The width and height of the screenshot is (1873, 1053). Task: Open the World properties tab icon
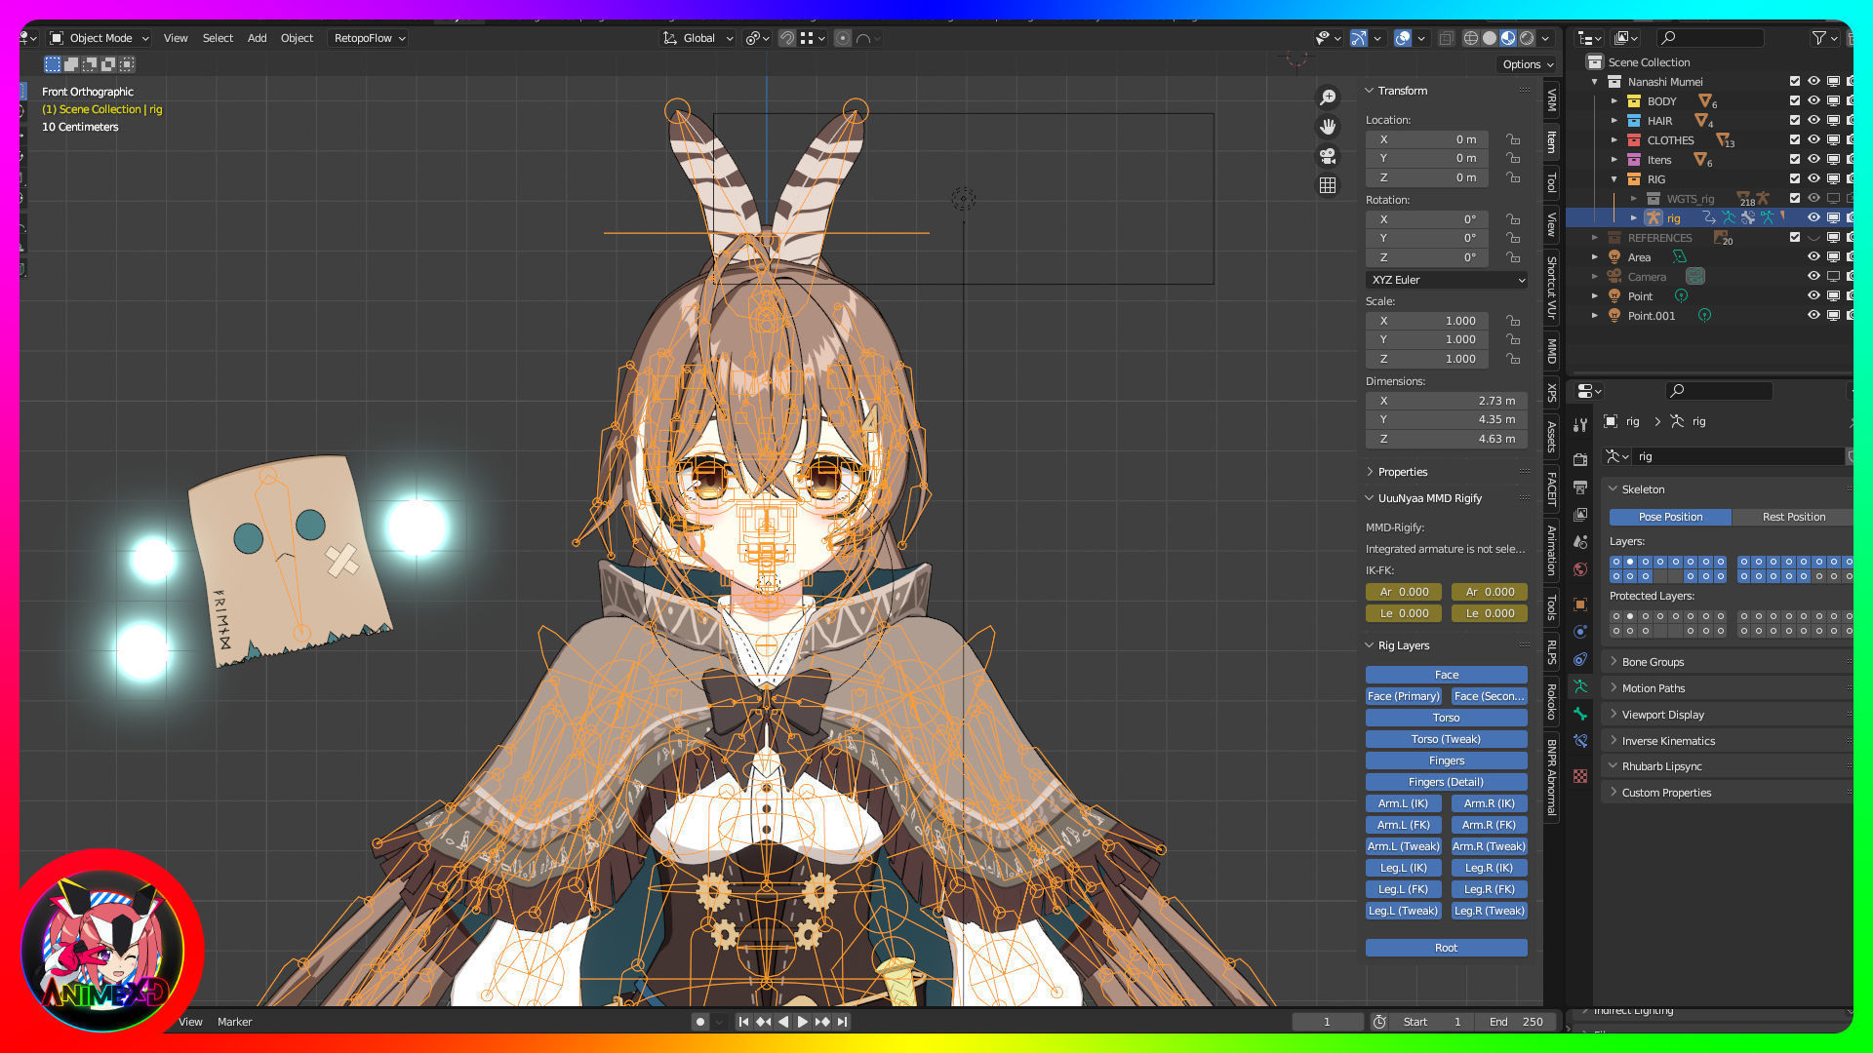[x=1580, y=568]
